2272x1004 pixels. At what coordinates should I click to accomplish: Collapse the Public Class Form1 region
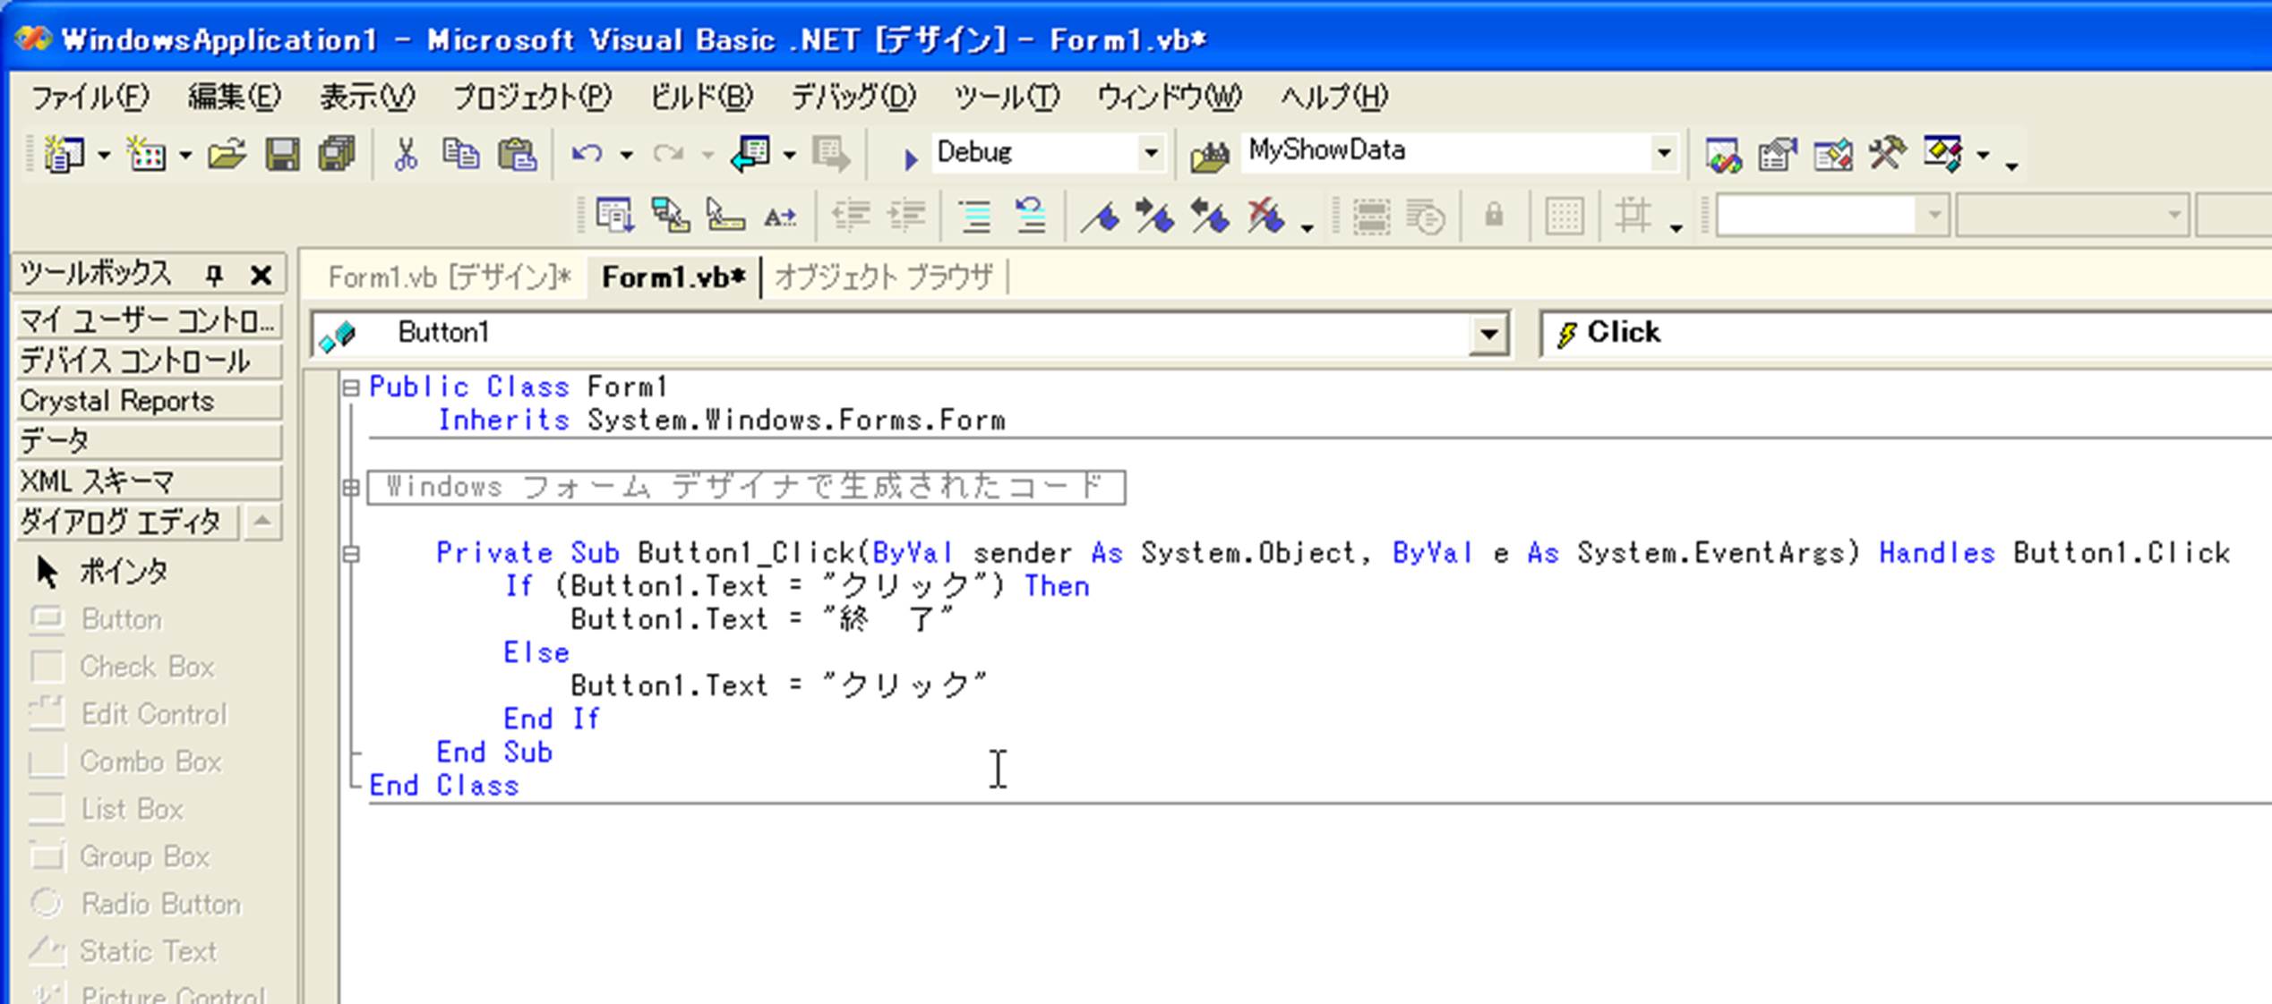(351, 387)
